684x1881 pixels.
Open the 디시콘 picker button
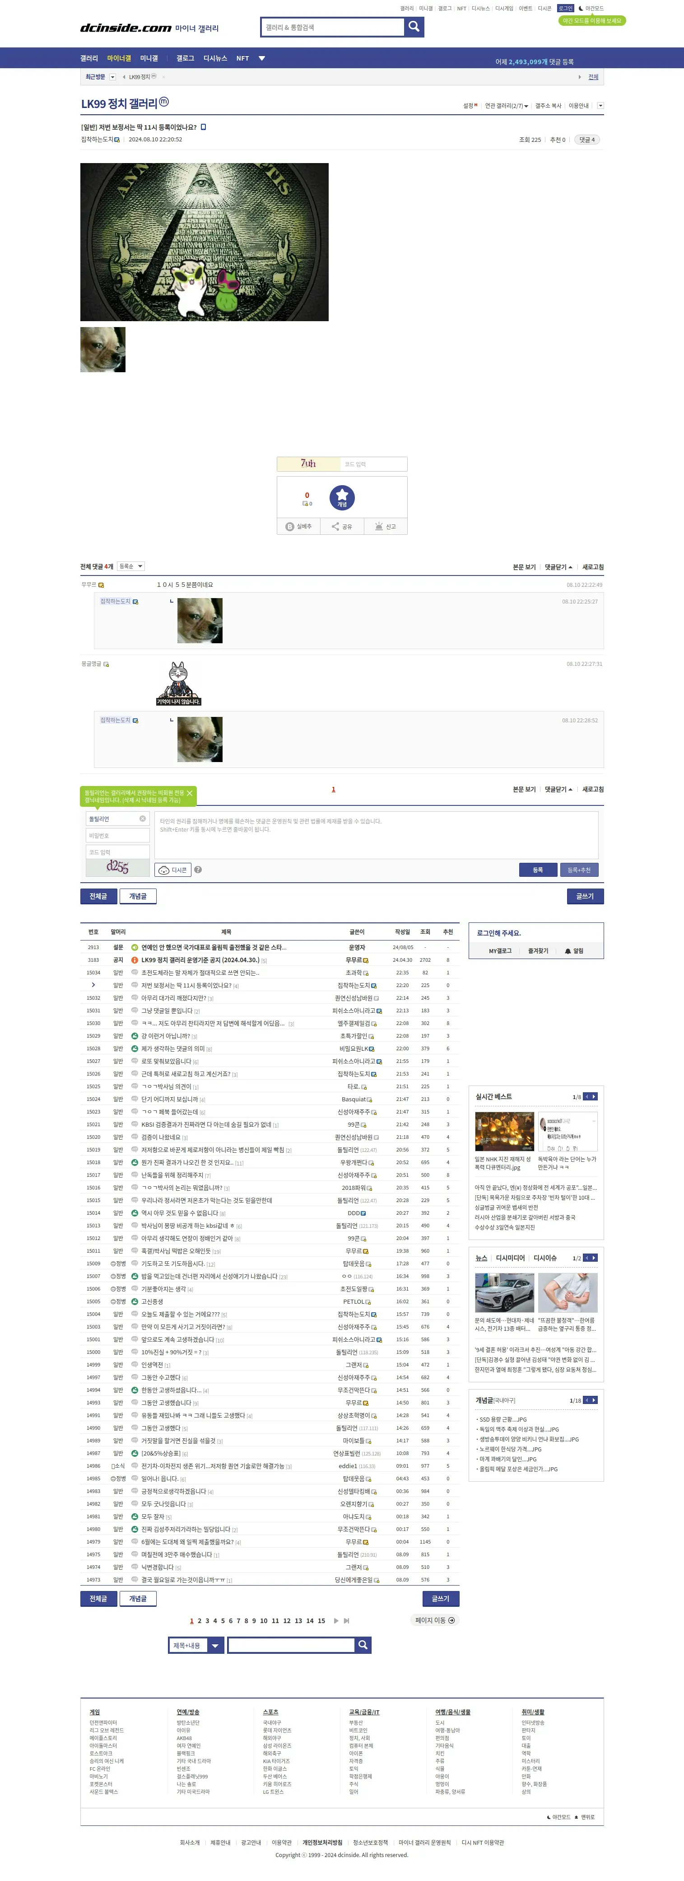pyautogui.click(x=173, y=870)
